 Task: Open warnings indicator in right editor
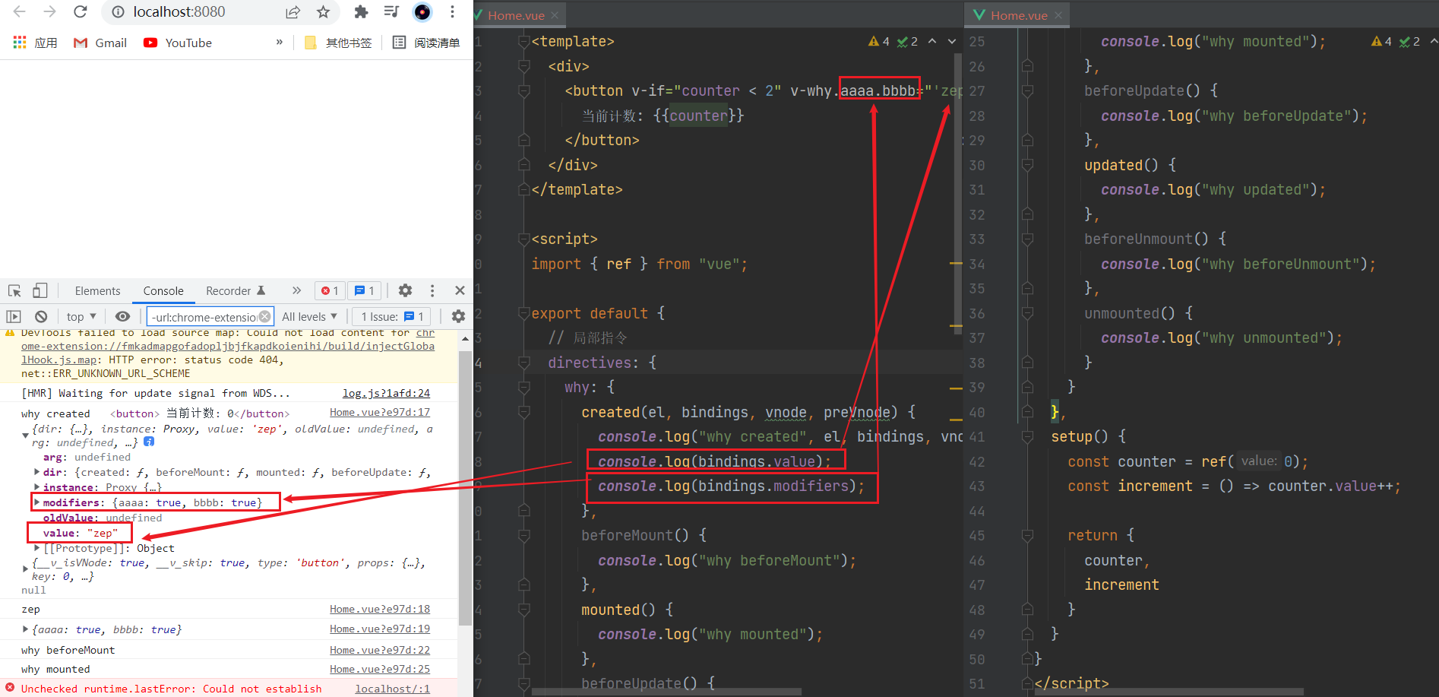(x=1382, y=42)
